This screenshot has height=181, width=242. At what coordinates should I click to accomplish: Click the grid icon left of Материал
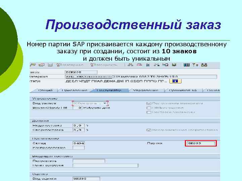point(50,65)
